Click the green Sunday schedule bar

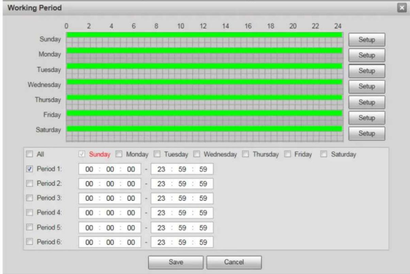(204, 35)
